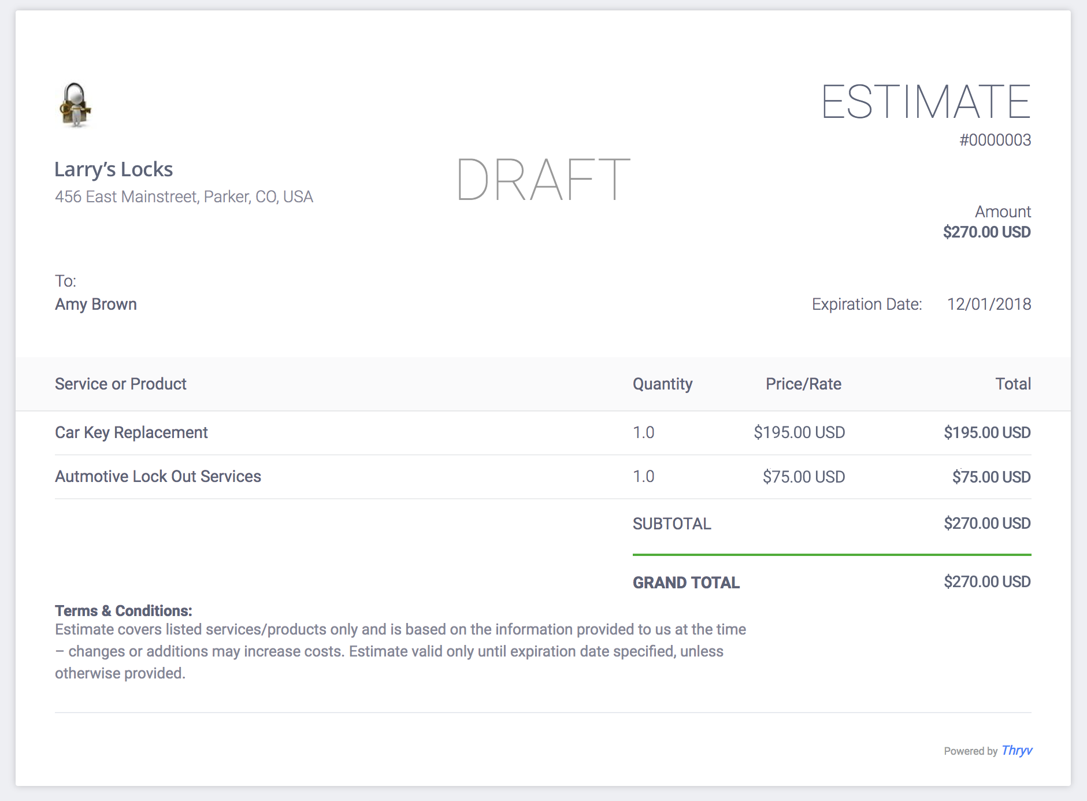
Task: Click the terms paragraph starting 'Estimate covers listed'
Action: tap(400, 651)
